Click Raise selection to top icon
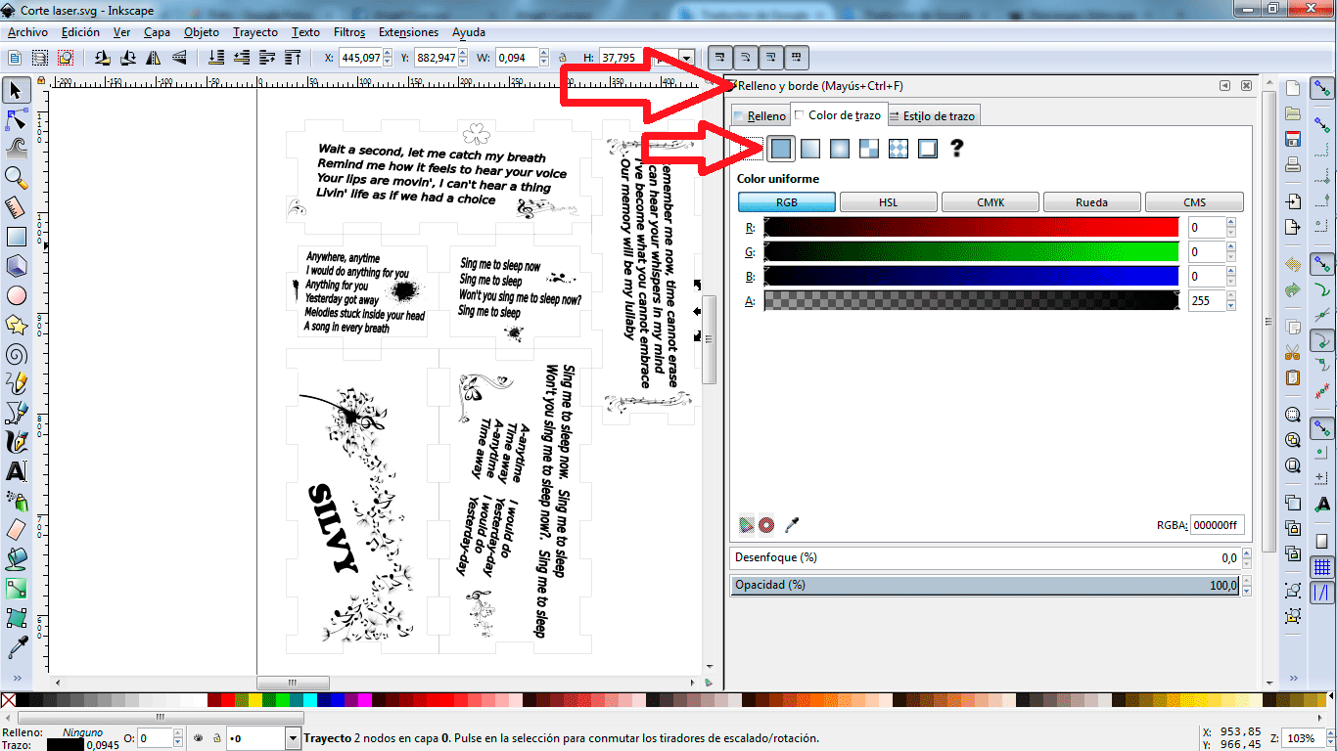The width and height of the screenshot is (1337, 751). 291,58
